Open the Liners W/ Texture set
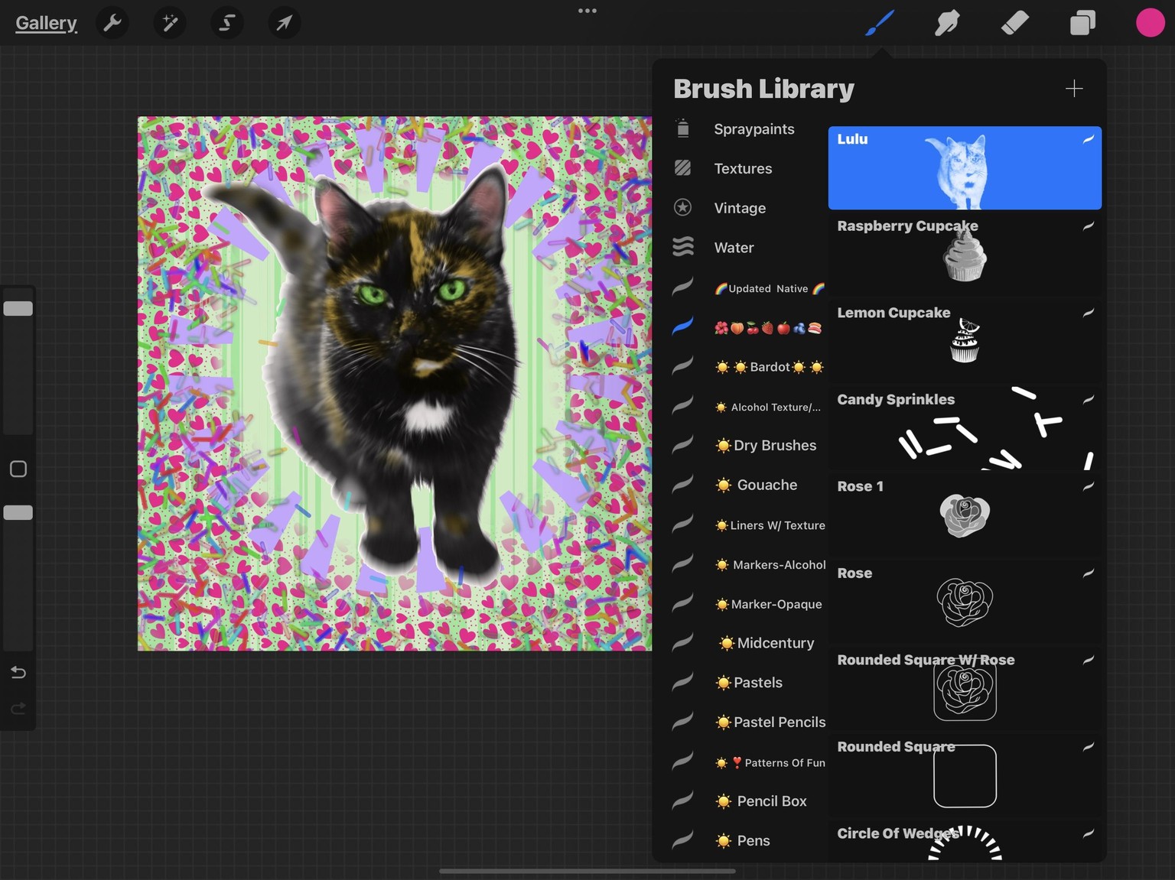 (x=749, y=525)
